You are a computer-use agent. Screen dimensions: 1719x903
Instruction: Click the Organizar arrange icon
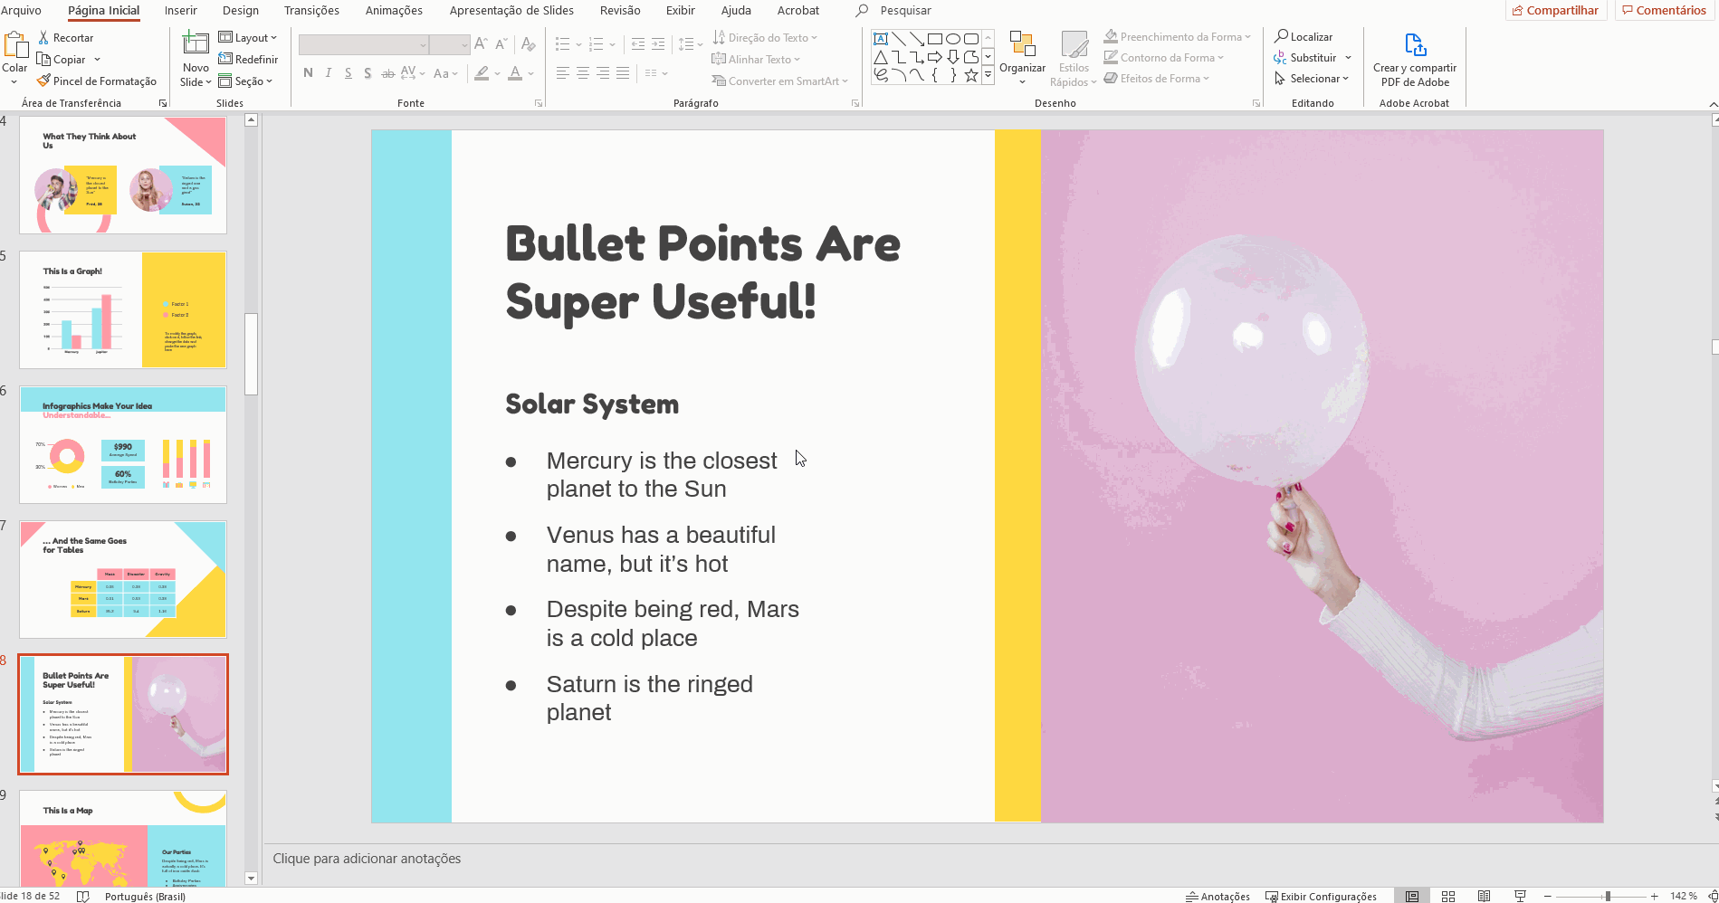click(x=1023, y=43)
